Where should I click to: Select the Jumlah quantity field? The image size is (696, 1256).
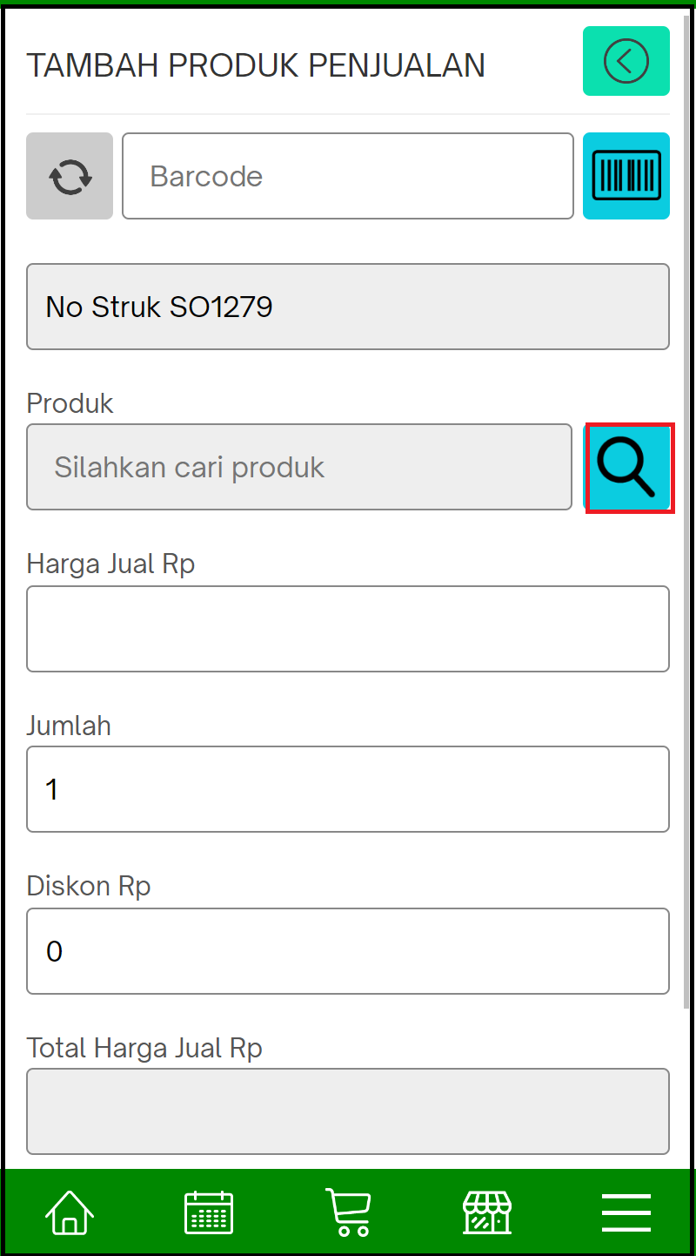pyautogui.click(x=348, y=789)
